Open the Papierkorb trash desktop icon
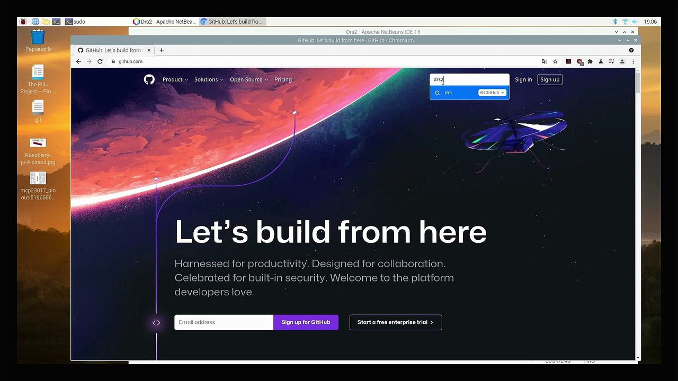The height and width of the screenshot is (381, 678). coord(38,41)
